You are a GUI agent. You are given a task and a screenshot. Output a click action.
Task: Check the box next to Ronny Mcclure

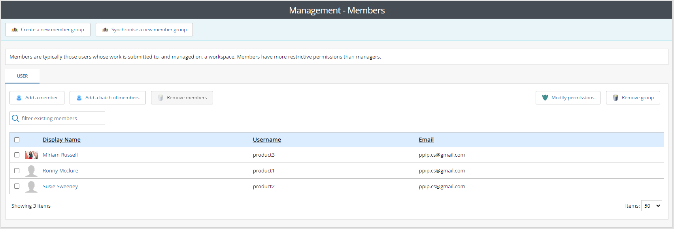(17, 171)
